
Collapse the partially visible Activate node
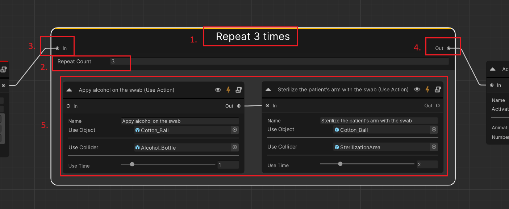493,69
